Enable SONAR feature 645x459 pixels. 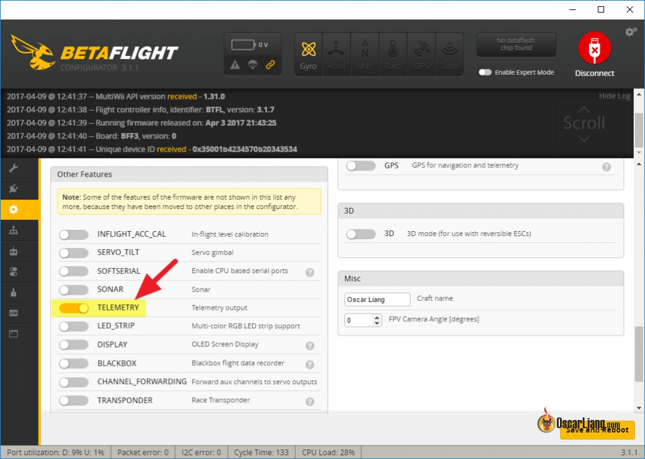tap(74, 290)
